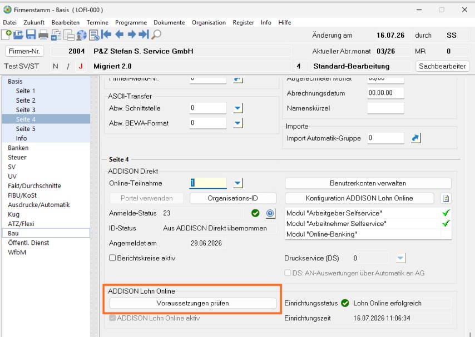Screen dimensions: 475x337
Task: Click the magnifying glass search icon
Action: pos(156,35)
